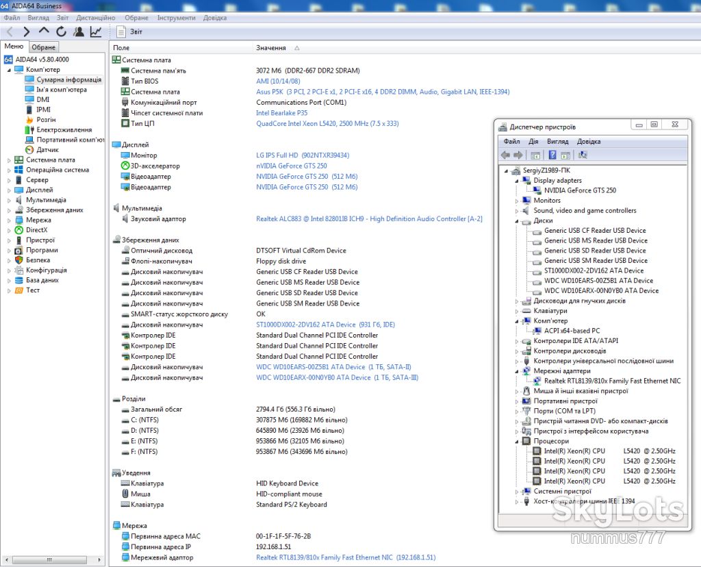Screen dimensions: 701x567
Task: Select the IPMI item in sidebar
Action: click(43, 110)
